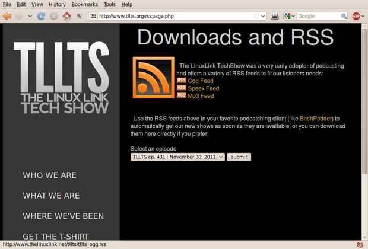Navigate to GET THE T-SHIRT
The height and width of the screenshot is (249, 368).
pos(56,236)
